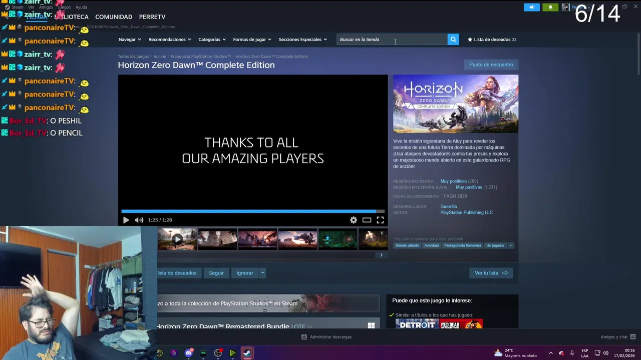Expand the Categorías menu
Screen dimensions: 641x360
click(212, 39)
